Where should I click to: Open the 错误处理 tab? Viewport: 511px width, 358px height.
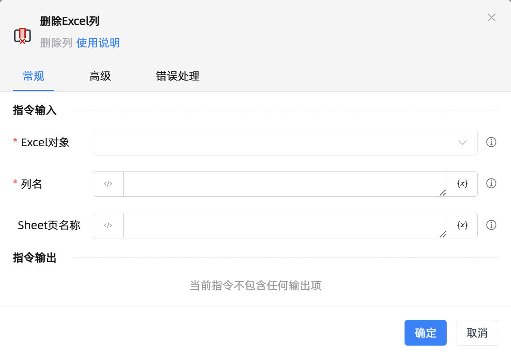tap(177, 76)
